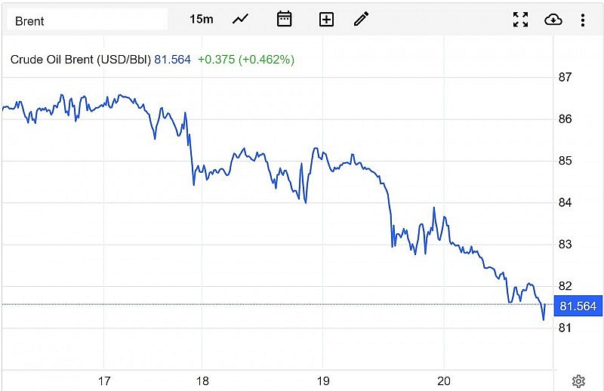The height and width of the screenshot is (391, 604).
Task: Open the 15m interval dropdown
Action: (201, 19)
